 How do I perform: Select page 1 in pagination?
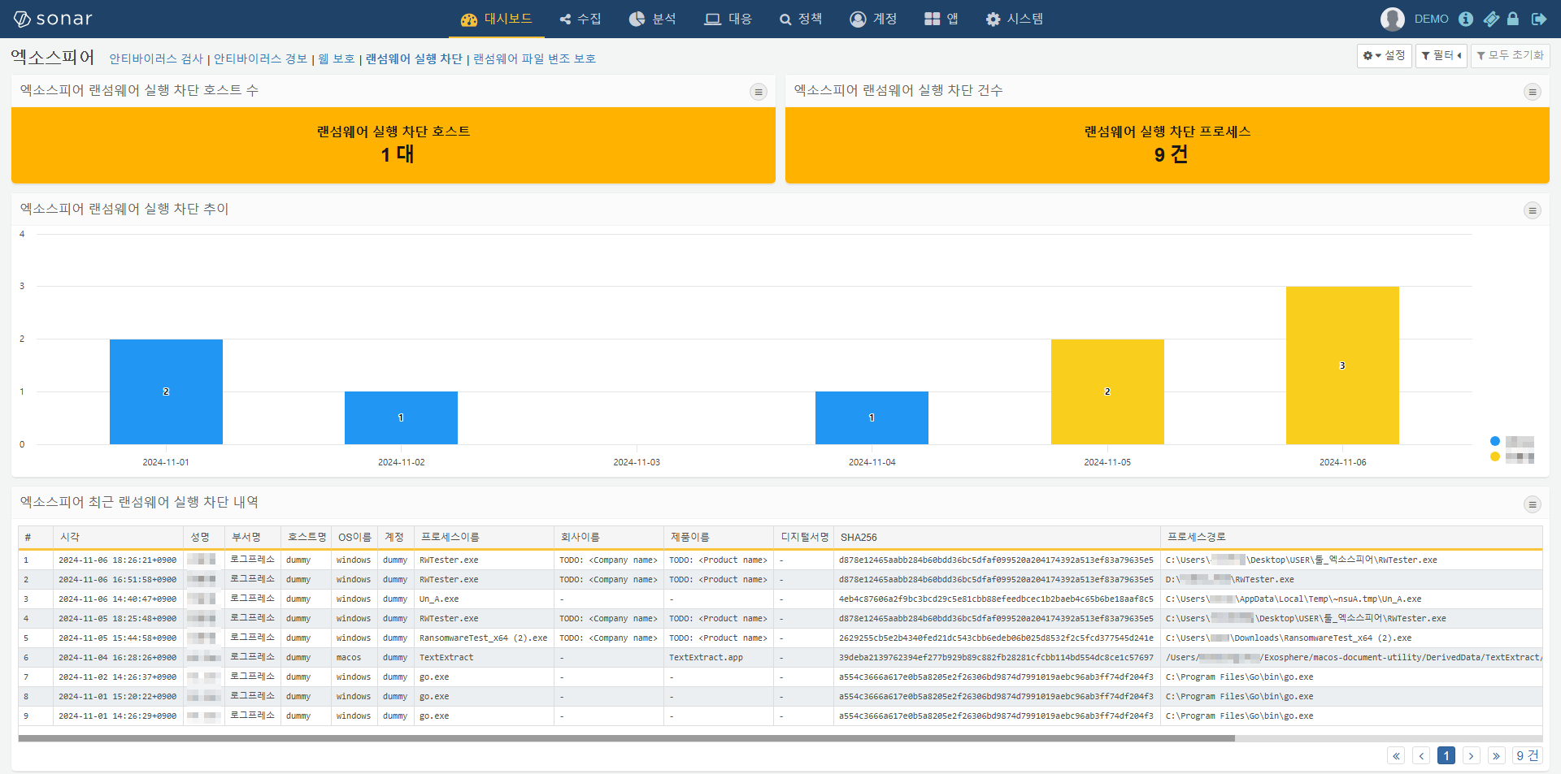[1446, 756]
